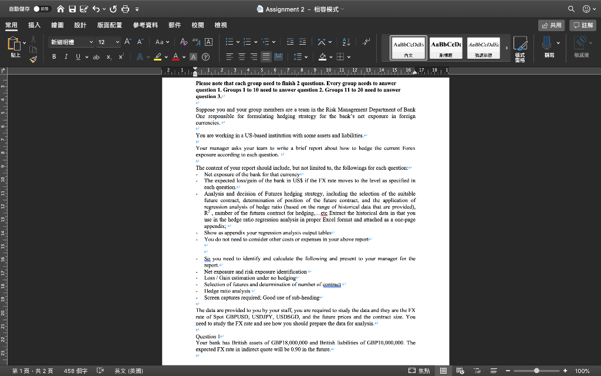Save document with the floppy disk icon
Image resolution: width=601 pixels, height=376 pixels.
(x=72, y=9)
